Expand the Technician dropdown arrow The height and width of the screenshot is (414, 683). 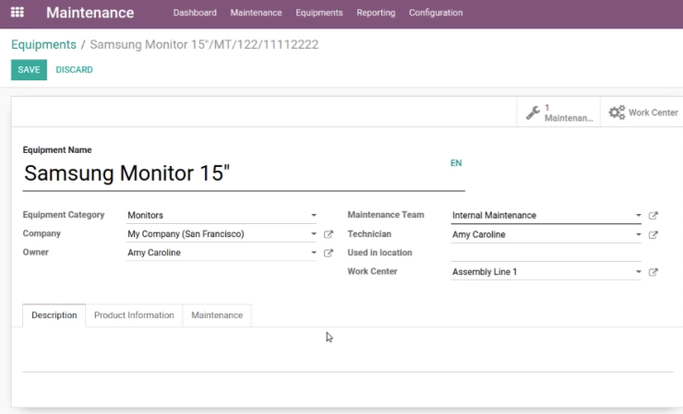click(638, 234)
